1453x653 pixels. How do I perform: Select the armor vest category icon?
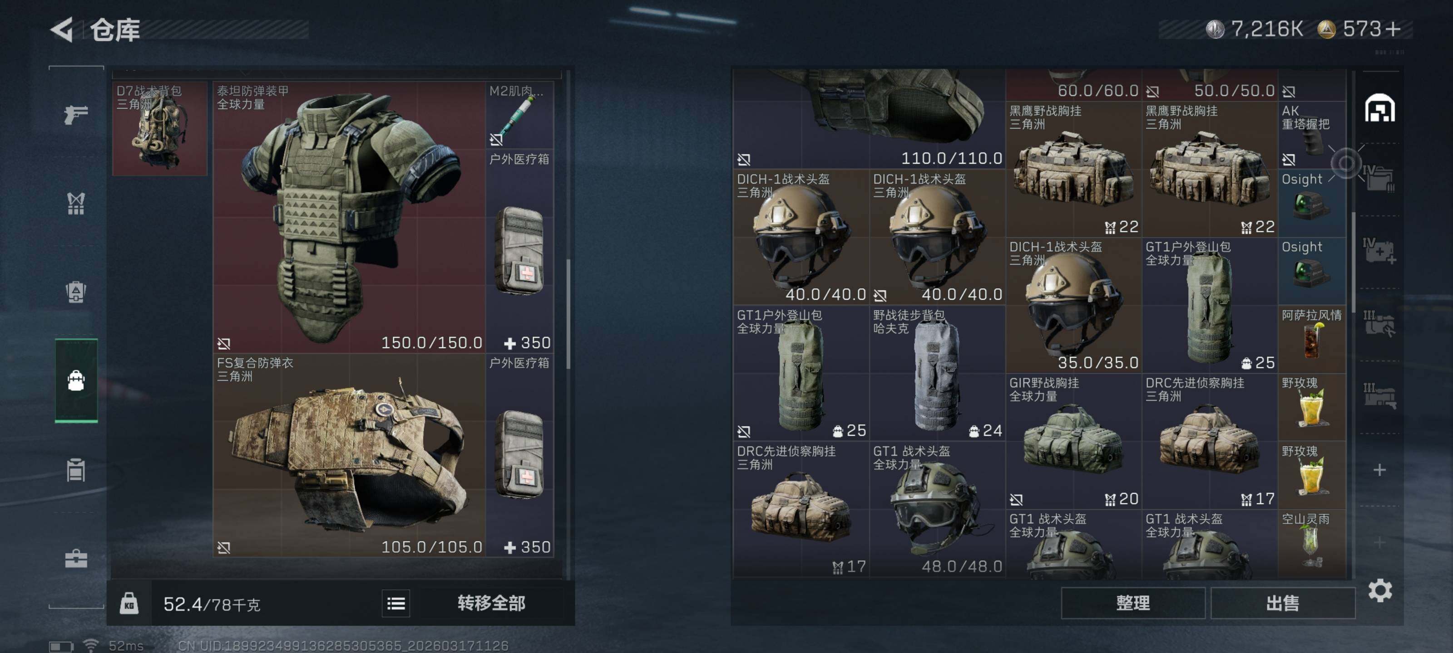(75, 292)
